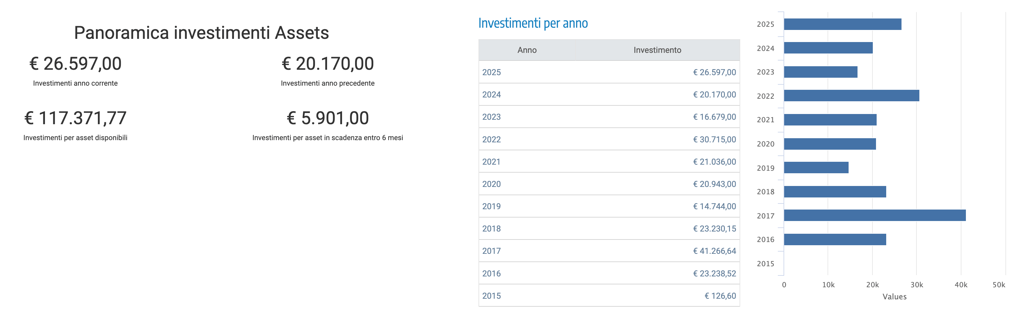Click the 2023 bar in the chart
The width and height of the screenshot is (1022, 314).
pyautogui.click(x=821, y=72)
